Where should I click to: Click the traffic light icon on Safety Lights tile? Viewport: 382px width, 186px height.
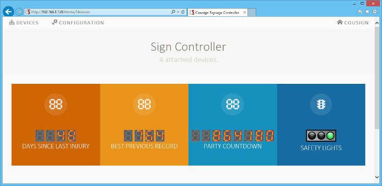pos(321,105)
